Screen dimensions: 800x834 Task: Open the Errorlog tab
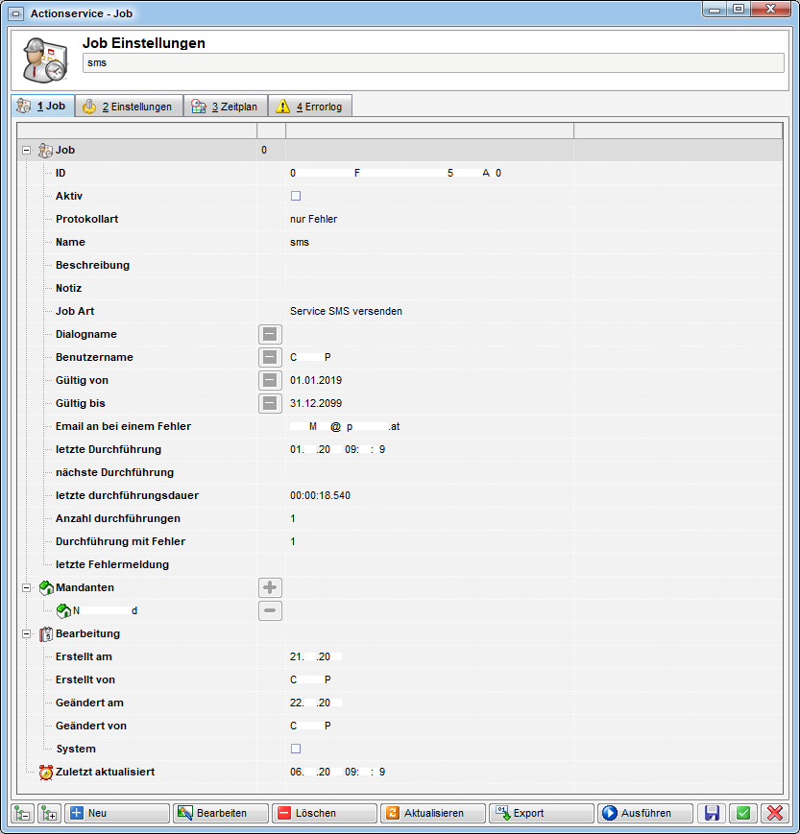(311, 107)
